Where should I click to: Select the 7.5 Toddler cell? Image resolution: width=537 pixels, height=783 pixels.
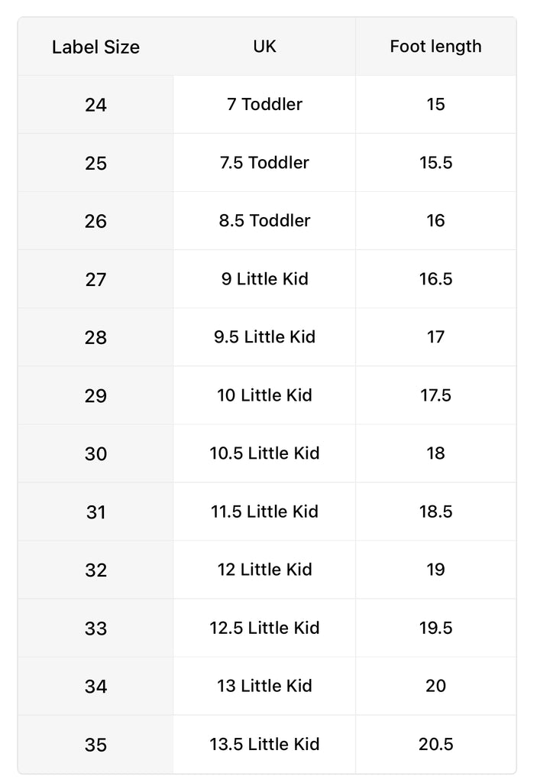click(x=264, y=163)
